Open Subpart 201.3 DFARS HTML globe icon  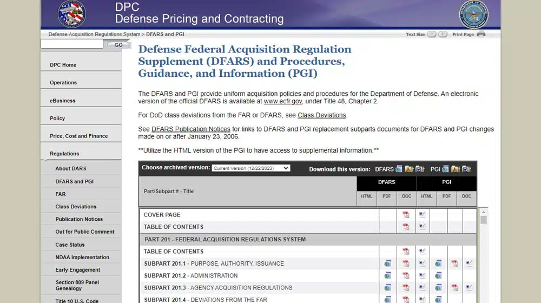coord(387,287)
